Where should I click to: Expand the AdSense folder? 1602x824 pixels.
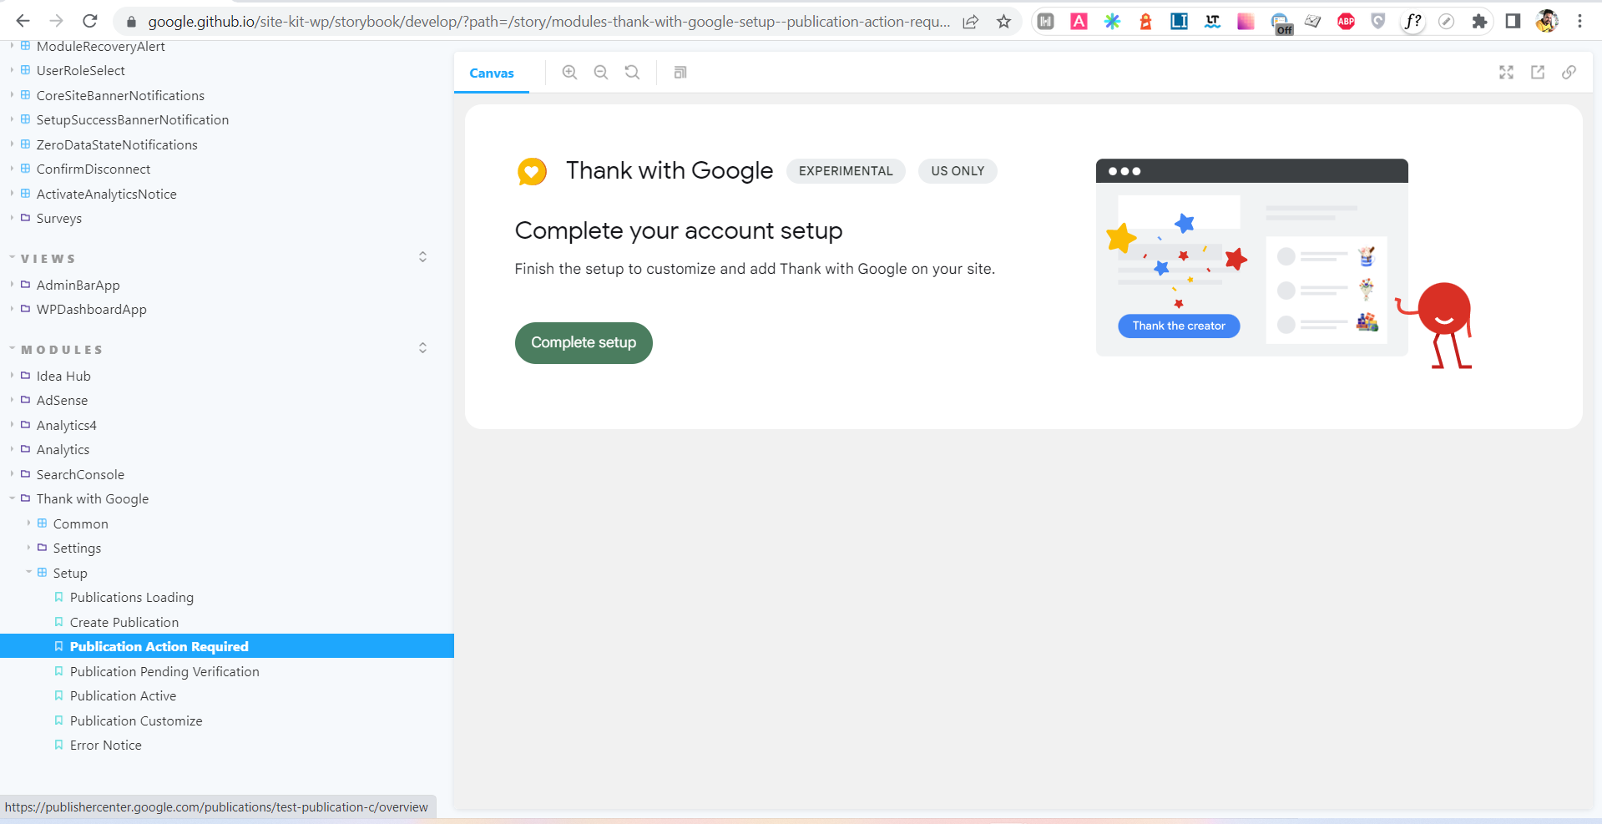point(62,401)
